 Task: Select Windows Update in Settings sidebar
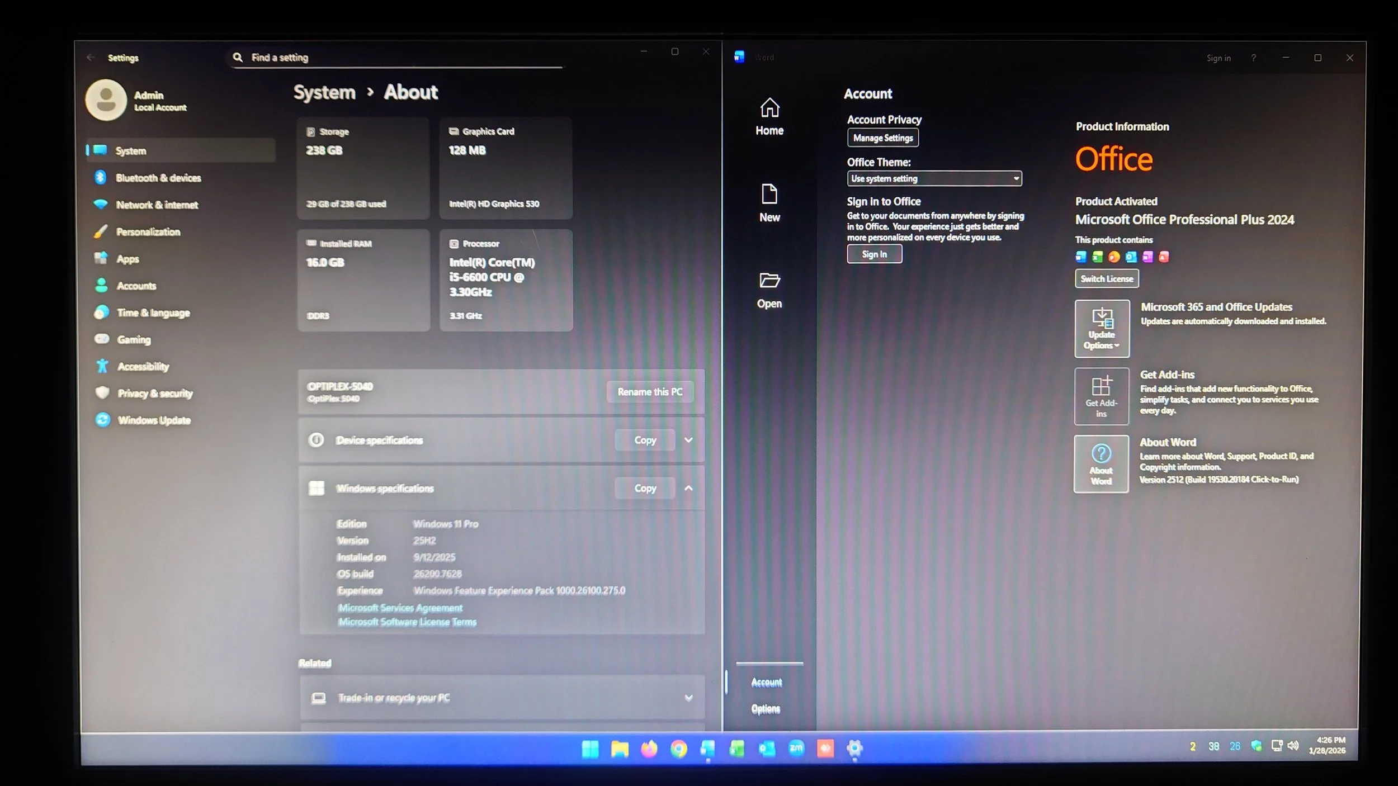pyautogui.click(x=154, y=420)
